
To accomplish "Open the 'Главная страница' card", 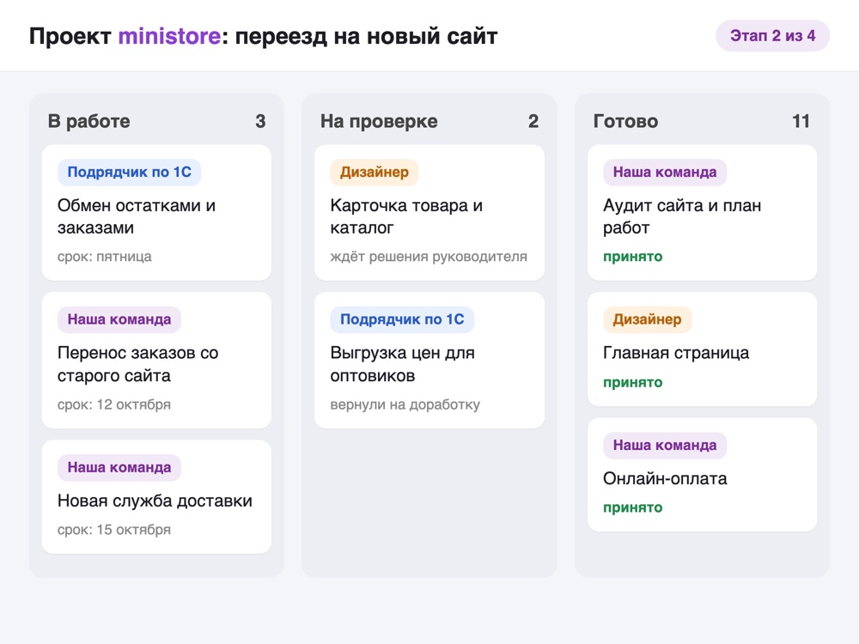I will 703,349.
